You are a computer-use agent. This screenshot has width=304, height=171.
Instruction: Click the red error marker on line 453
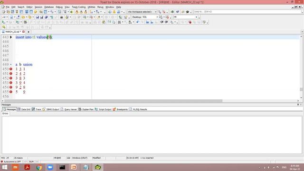coord(11,83)
